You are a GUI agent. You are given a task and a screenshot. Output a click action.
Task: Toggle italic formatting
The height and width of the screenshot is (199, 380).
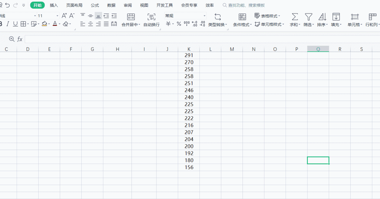coord(8,24)
